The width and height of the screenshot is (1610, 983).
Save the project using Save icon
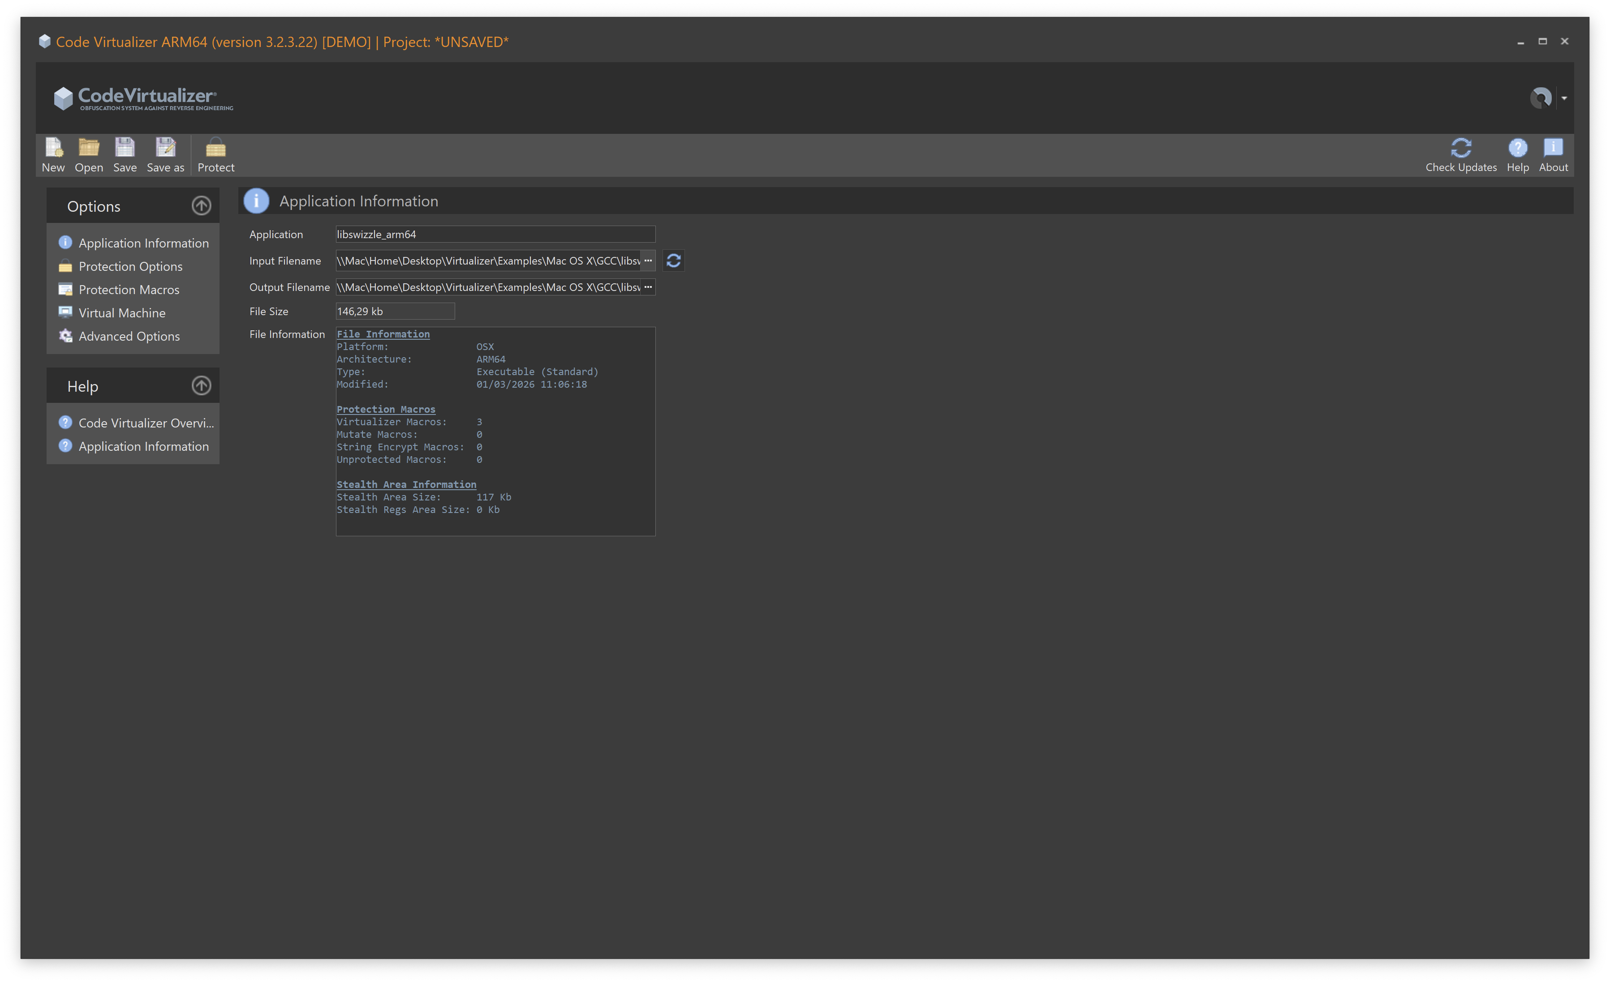tap(125, 155)
